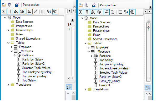This screenshot has height=104, width=162.
Task: Click display folders icon in left toolbar
Action: 29,12
